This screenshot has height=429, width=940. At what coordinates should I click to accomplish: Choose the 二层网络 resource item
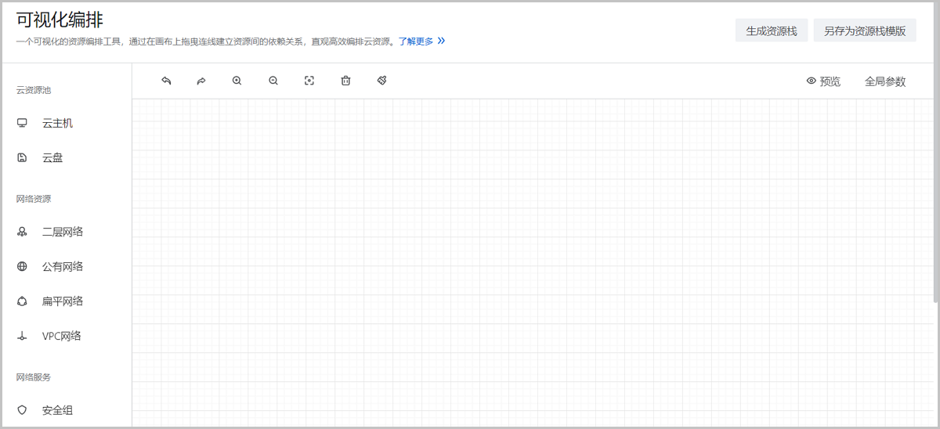click(63, 232)
